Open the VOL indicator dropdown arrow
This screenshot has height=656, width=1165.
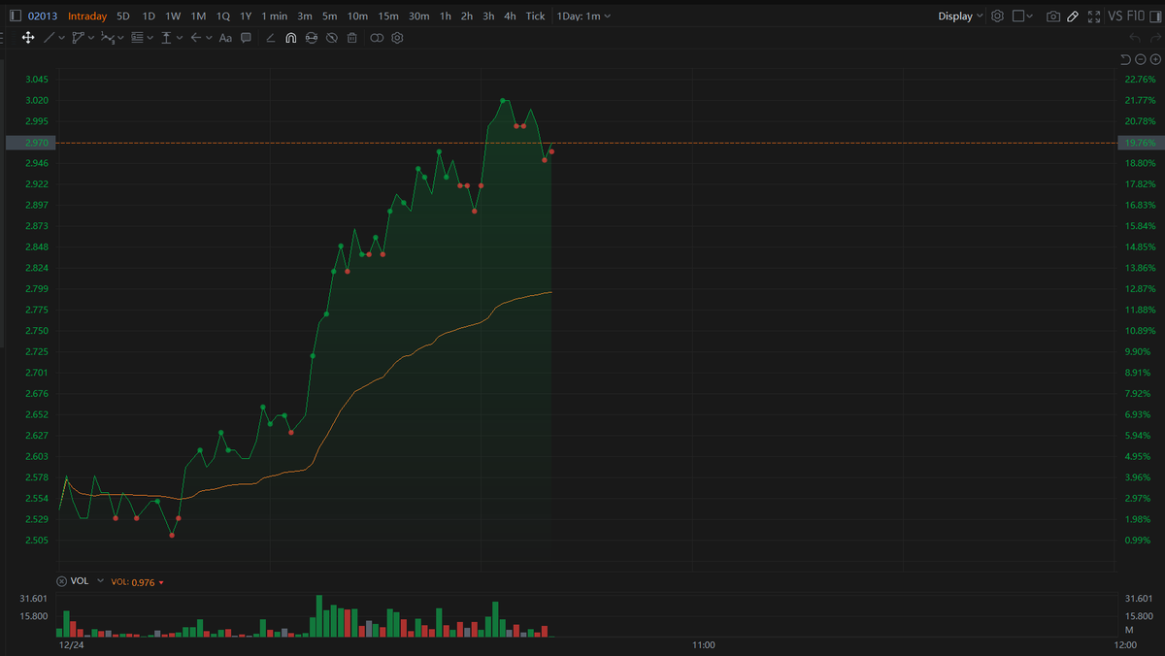point(100,581)
